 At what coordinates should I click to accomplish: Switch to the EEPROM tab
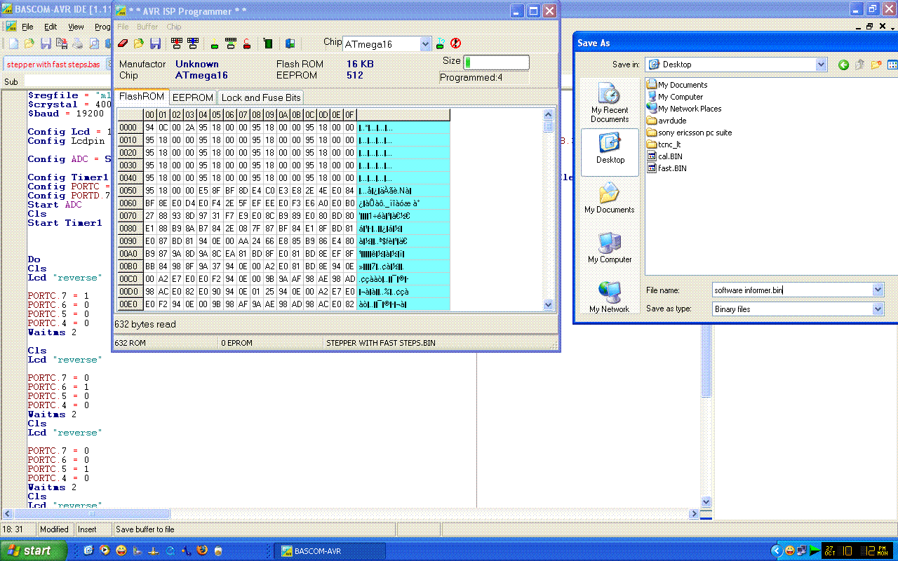(192, 97)
